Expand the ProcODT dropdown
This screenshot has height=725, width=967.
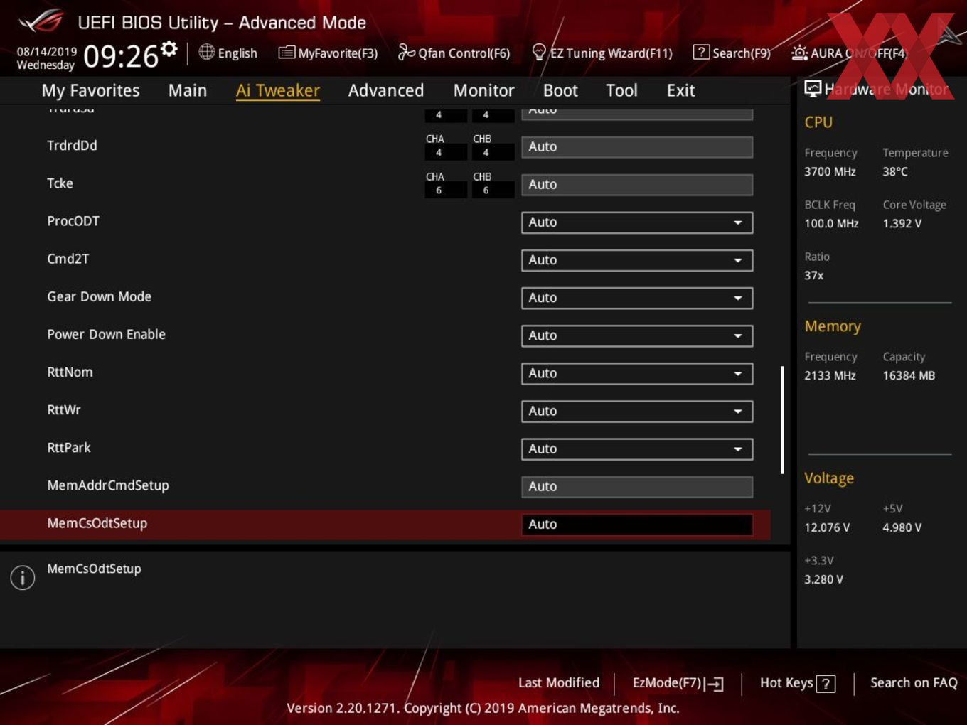click(637, 222)
